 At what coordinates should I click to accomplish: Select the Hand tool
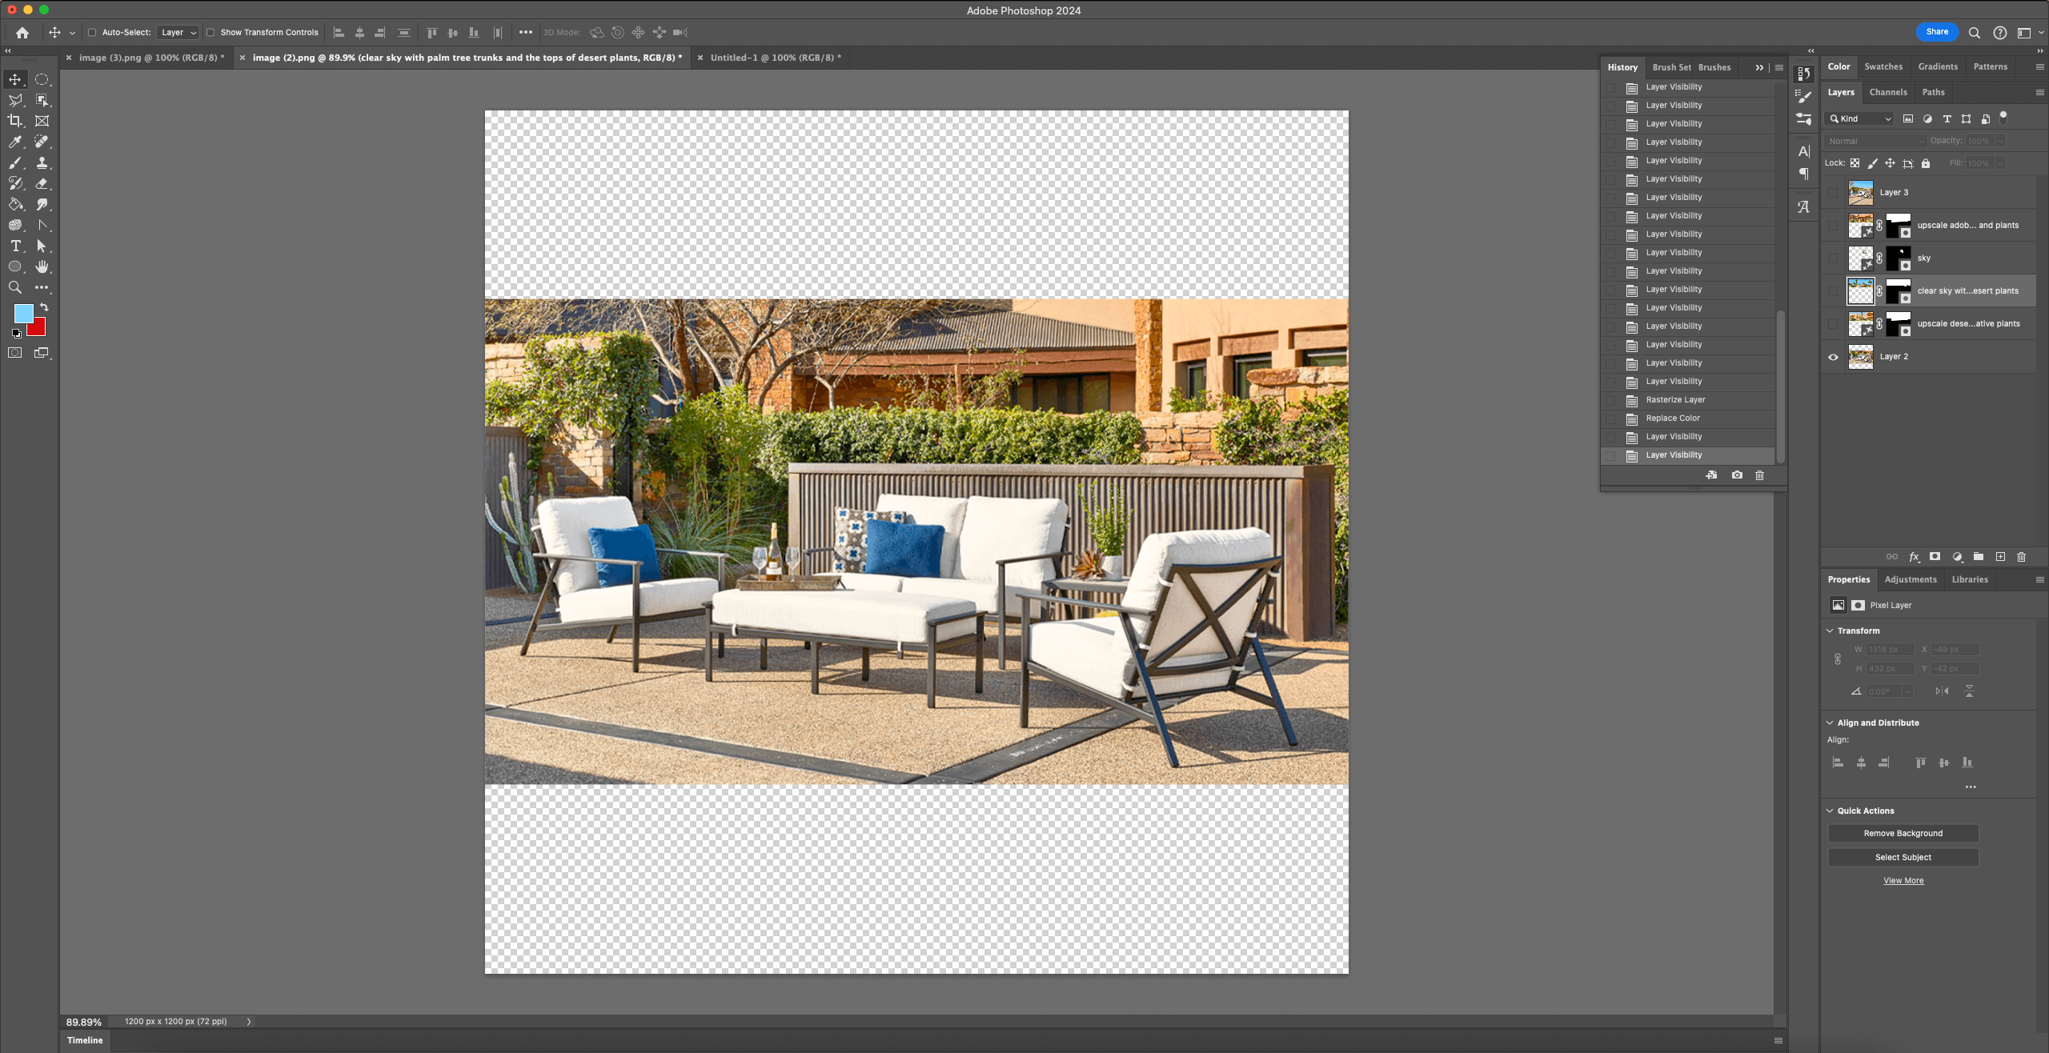pyautogui.click(x=42, y=266)
